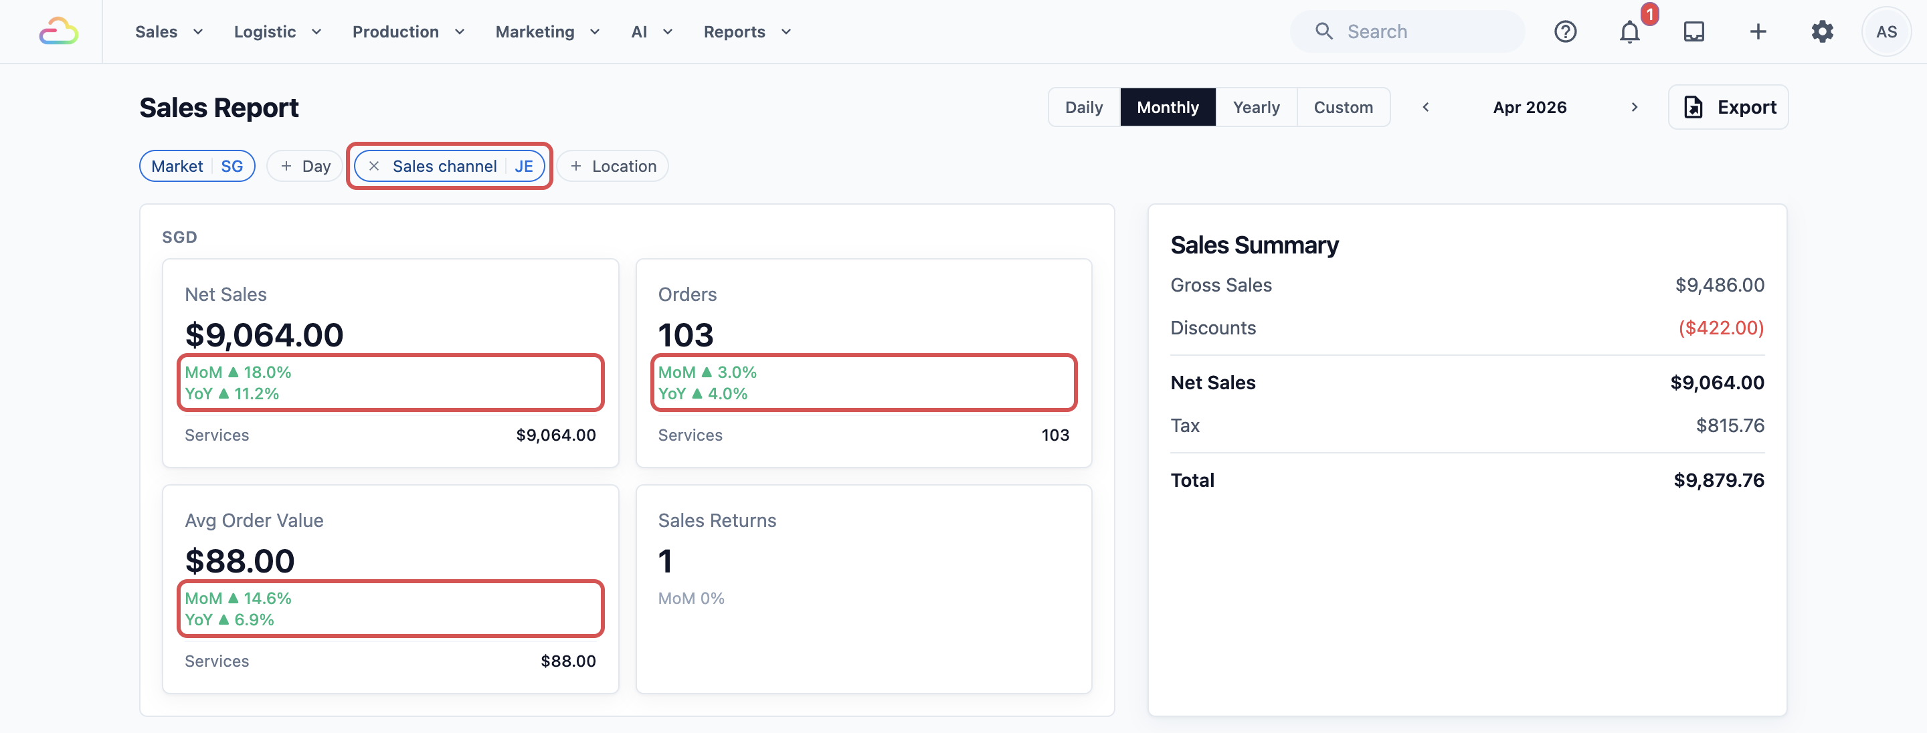Click the Discounts ($422.00) value
Image resolution: width=1927 pixels, height=733 pixels.
click(x=1720, y=328)
